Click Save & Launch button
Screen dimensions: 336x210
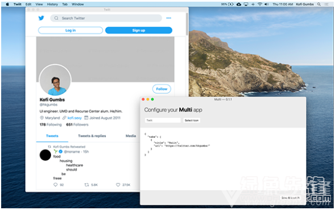tap(290, 198)
